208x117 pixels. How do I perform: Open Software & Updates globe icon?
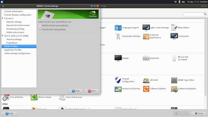[174, 89]
